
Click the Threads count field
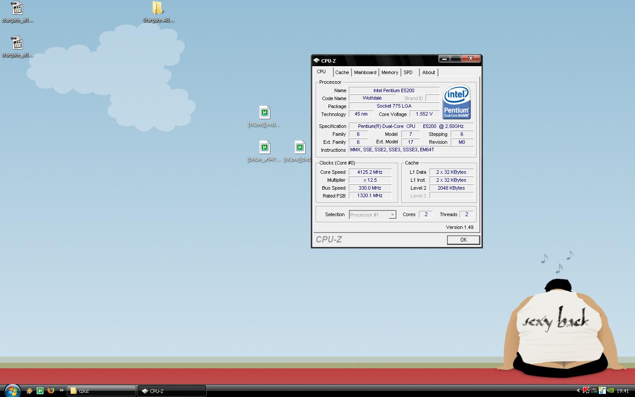(x=467, y=214)
